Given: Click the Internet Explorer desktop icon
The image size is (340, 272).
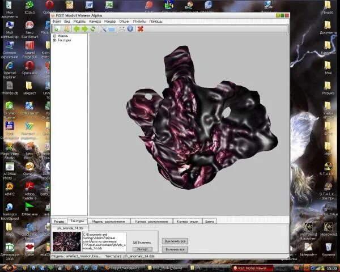Looking at the screenshot, I should point(10,70).
